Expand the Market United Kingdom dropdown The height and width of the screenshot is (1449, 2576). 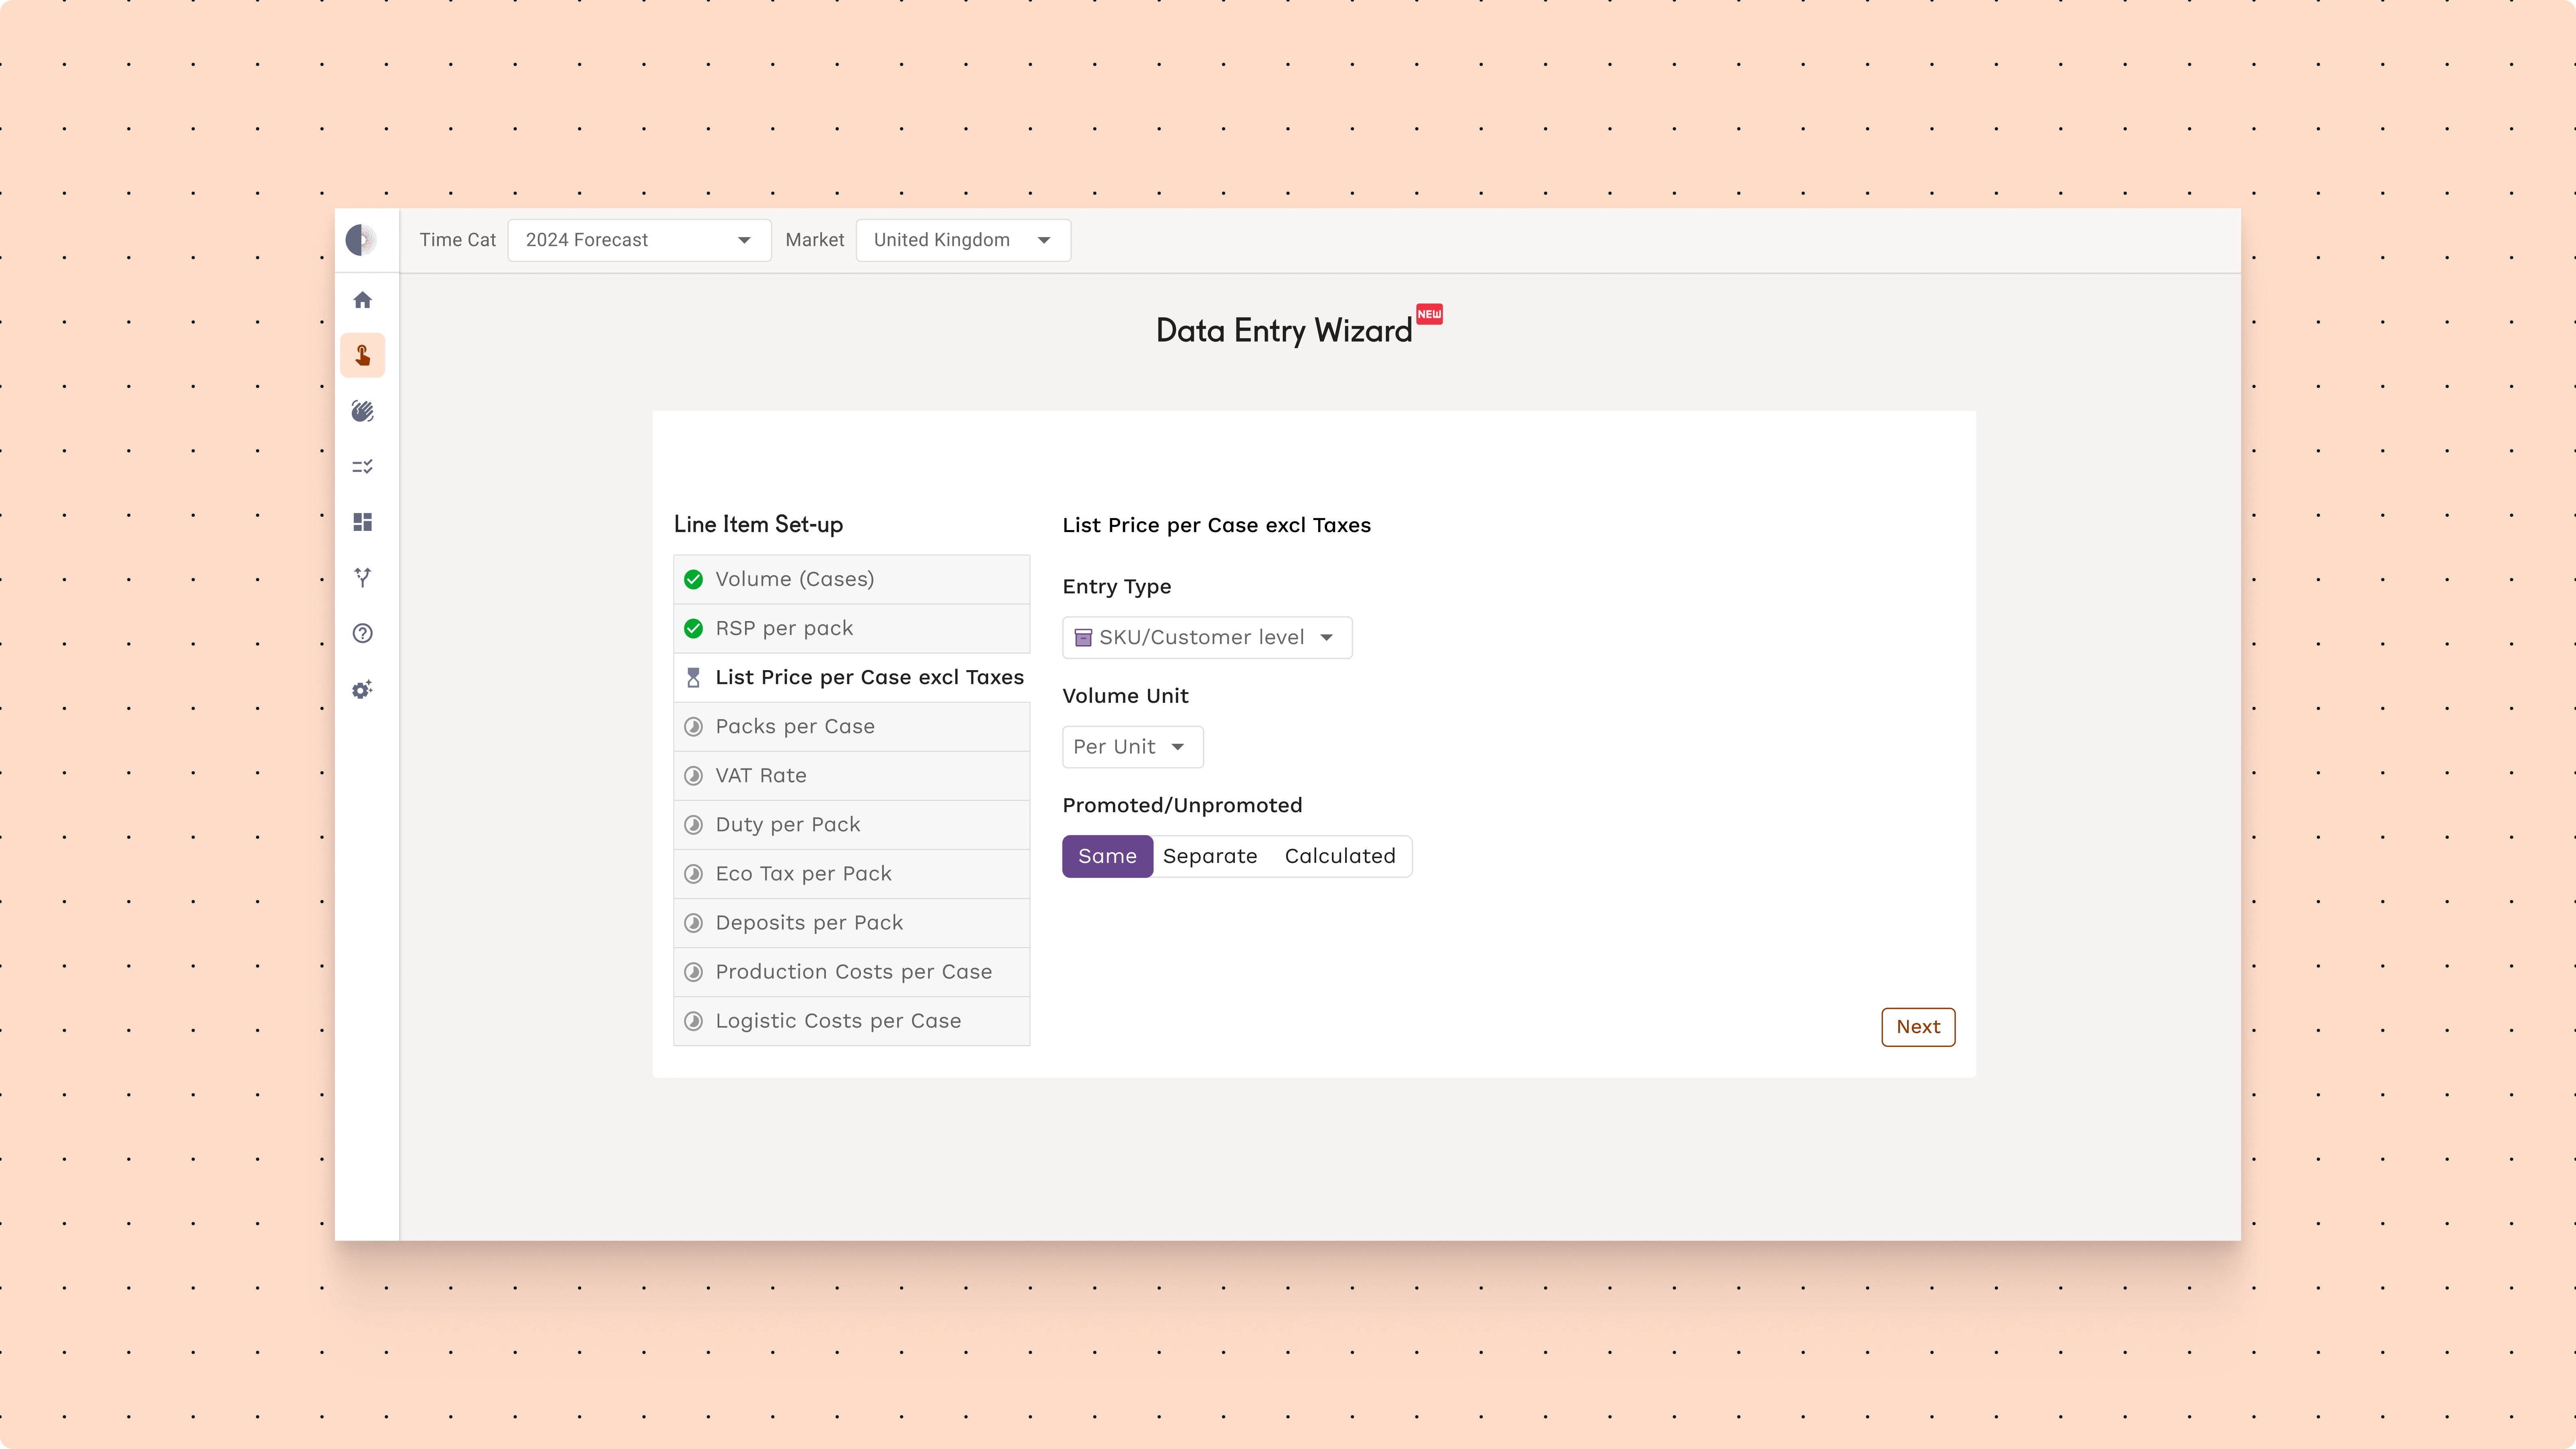(962, 240)
